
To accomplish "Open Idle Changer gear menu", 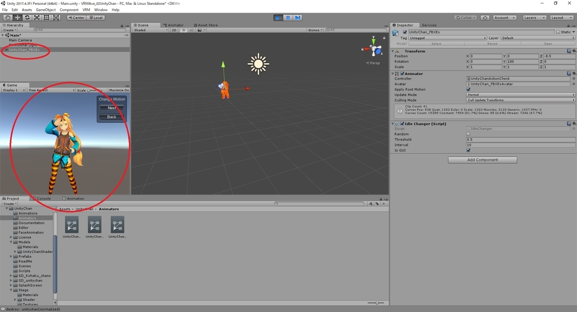I will pos(574,123).
